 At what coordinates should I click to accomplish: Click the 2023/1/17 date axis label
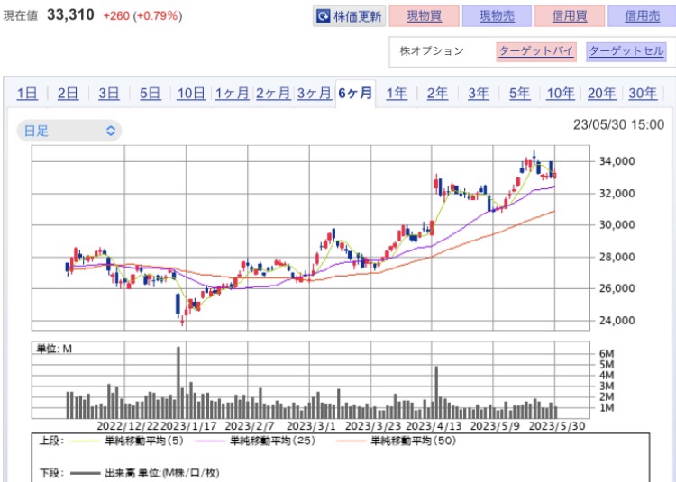coord(188,426)
